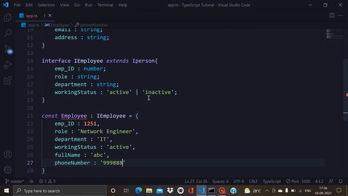This screenshot has width=348, height=196.
Task: Open Dropbox from taskbar
Action: (x=170, y=191)
